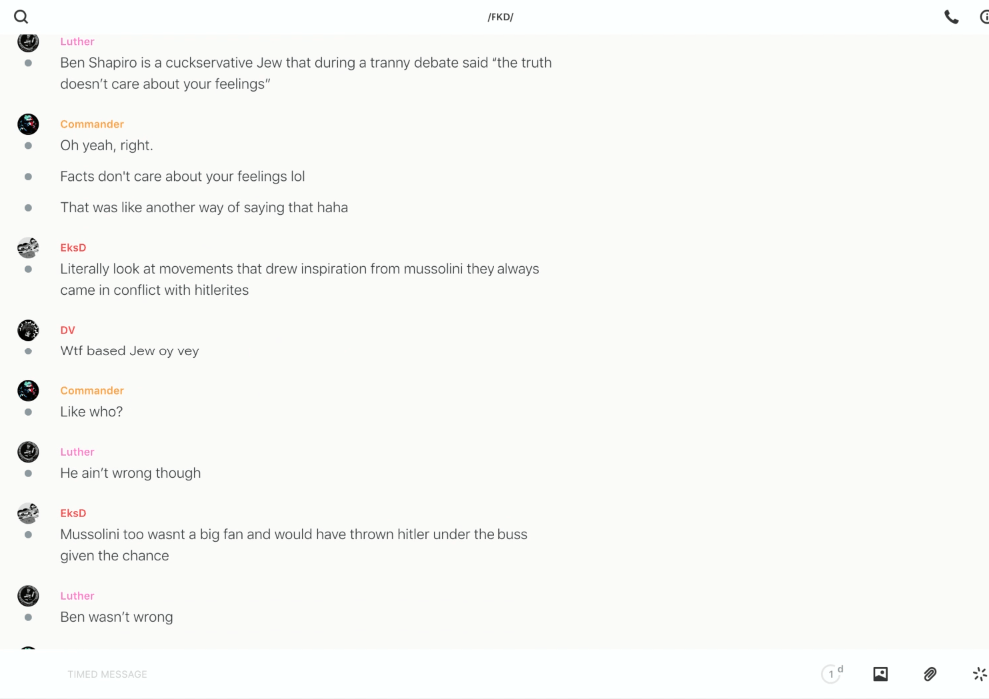Click Luther's name above "He ain't wrong though"

point(77,452)
